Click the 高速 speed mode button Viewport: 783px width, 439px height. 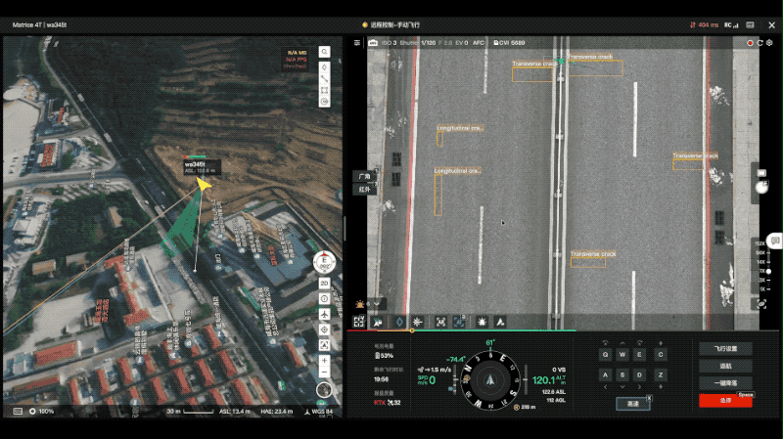633,404
